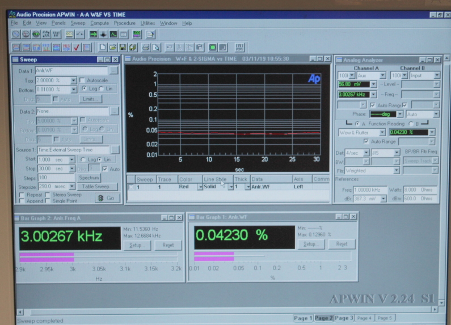
Task: Open the Analog Generator panel (sine wave icon)
Action: (15, 34)
